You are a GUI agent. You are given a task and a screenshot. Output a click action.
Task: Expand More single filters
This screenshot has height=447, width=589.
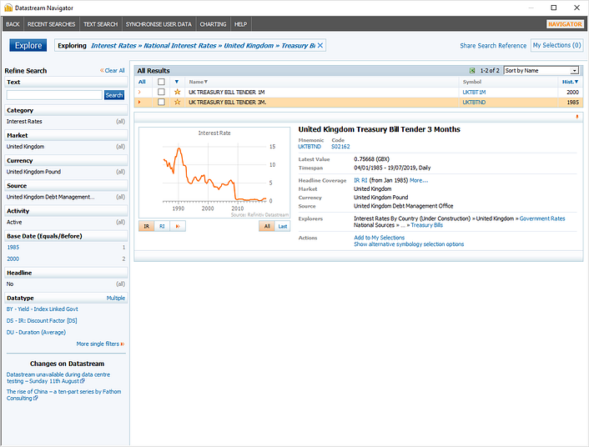coord(100,344)
